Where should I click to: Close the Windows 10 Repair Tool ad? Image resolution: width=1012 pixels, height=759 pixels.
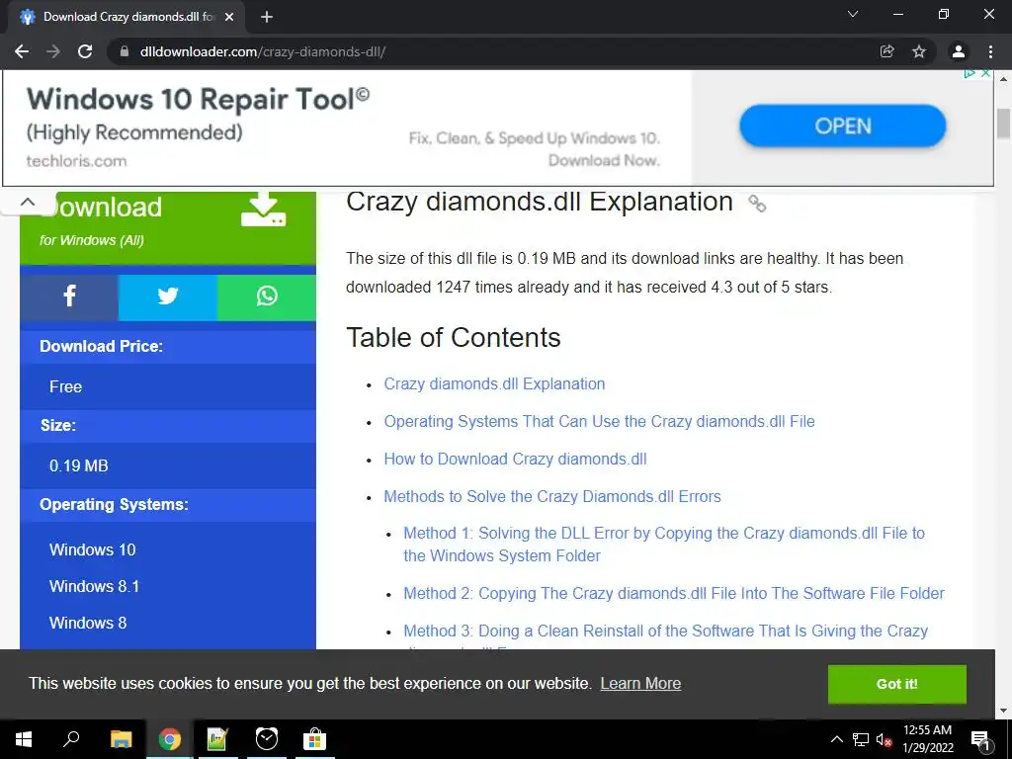[x=985, y=73]
